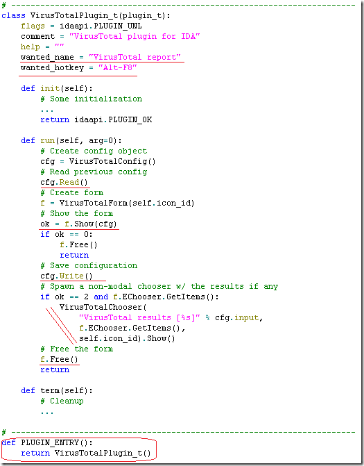Viewport: 364px width, 466px height.
Task: Click the 'cfg.input,' argument
Action: pyautogui.click(x=239, y=317)
